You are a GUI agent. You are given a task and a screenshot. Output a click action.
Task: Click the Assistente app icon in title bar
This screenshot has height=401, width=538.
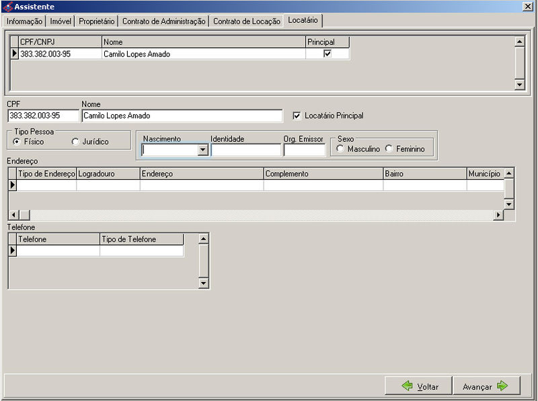coord(7,6)
